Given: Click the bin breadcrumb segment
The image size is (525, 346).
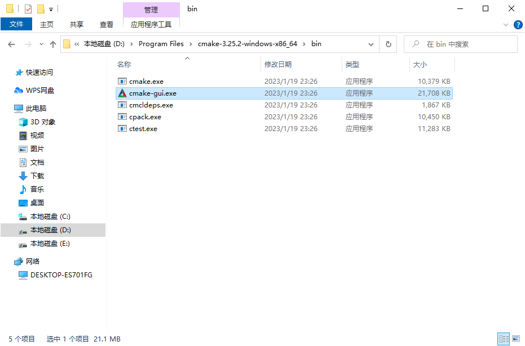Looking at the screenshot, I should pos(316,44).
